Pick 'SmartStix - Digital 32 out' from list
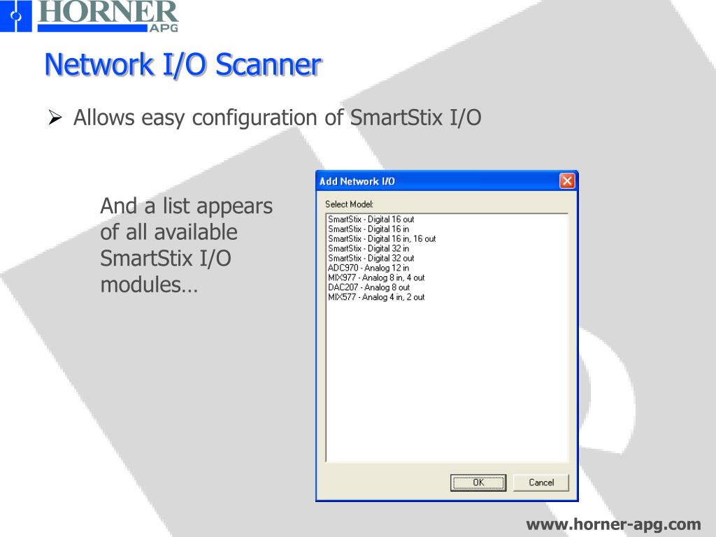 click(371, 258)
